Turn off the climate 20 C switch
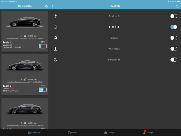The width and height of the screenshot is (181, 136). (x=174, y=27)
